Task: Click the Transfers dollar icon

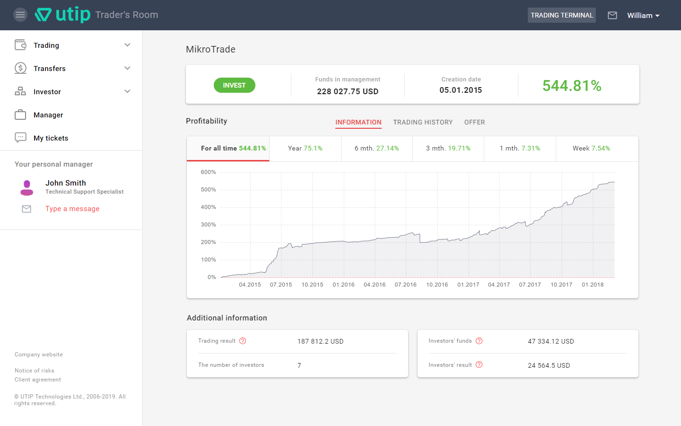Action: click(x=20, y=68)
